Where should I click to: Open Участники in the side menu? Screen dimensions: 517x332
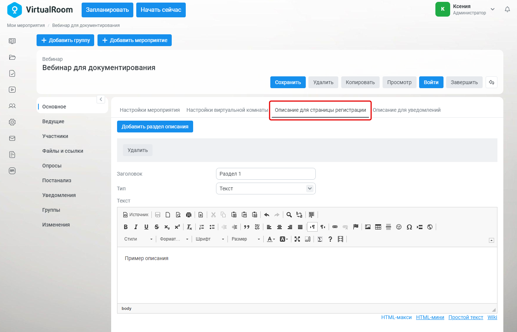(55, 136)
